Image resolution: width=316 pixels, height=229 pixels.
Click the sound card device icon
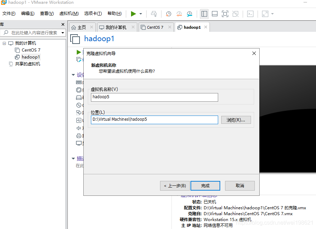79,128
